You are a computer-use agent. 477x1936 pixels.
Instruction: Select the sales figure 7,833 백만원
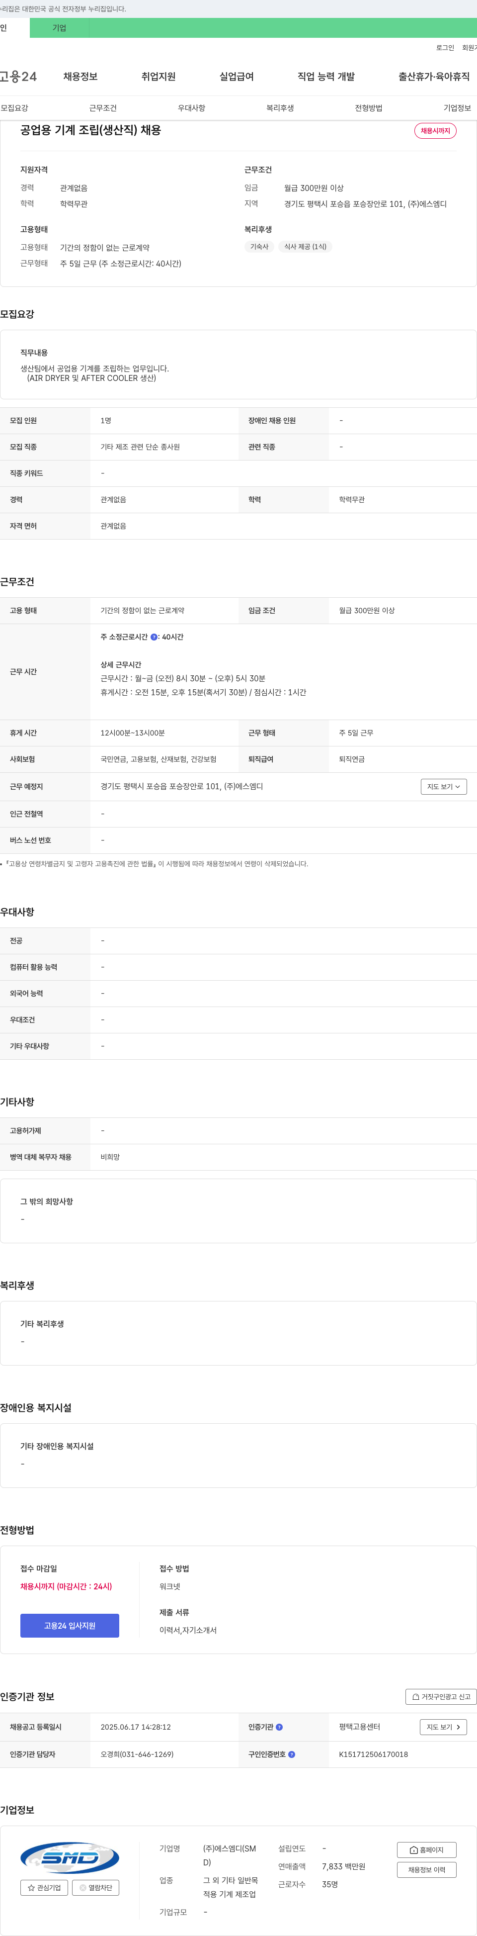click(343, 1866)
